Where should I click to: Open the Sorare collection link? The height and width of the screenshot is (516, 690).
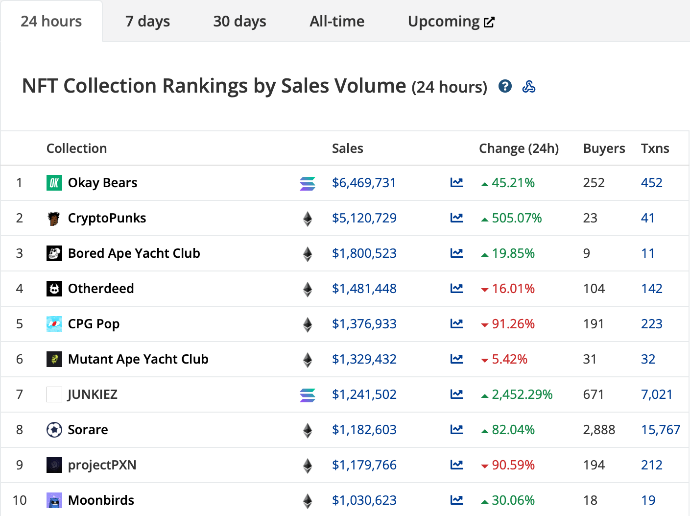(88, 430)
